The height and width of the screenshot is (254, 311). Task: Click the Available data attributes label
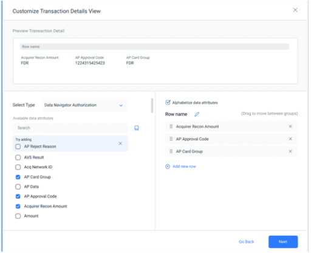33,118
